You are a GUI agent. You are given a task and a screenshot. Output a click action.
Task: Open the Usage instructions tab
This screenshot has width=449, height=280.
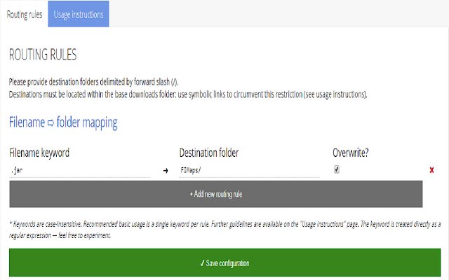click(79, 14)
